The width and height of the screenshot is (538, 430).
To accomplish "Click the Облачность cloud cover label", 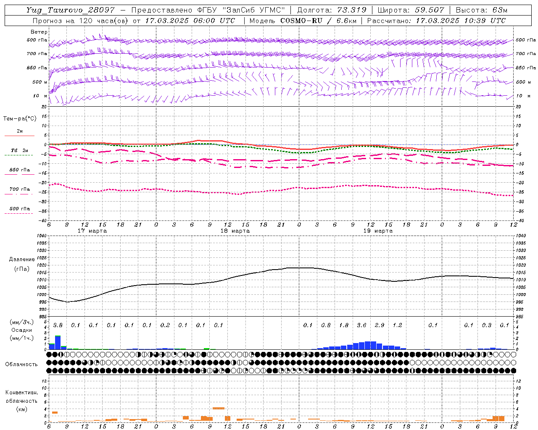I will pos(21,364).
